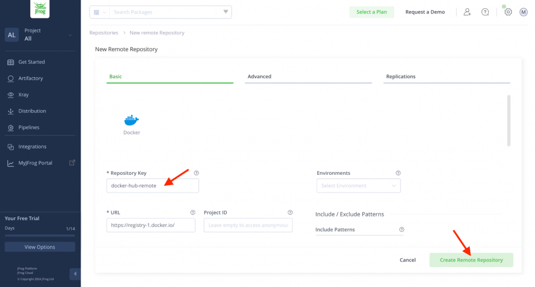Click the Include Patterns help icon
The width and height of the screenshot is (535, 287).
[402, 230]
